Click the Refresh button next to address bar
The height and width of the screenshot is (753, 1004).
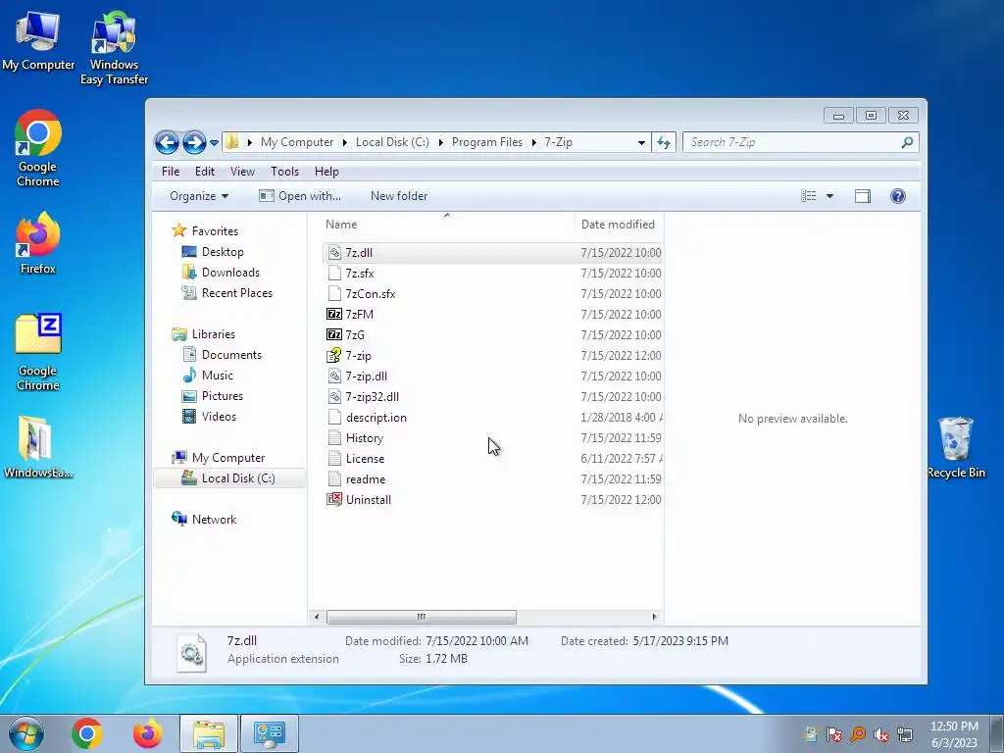click(664, 143)
